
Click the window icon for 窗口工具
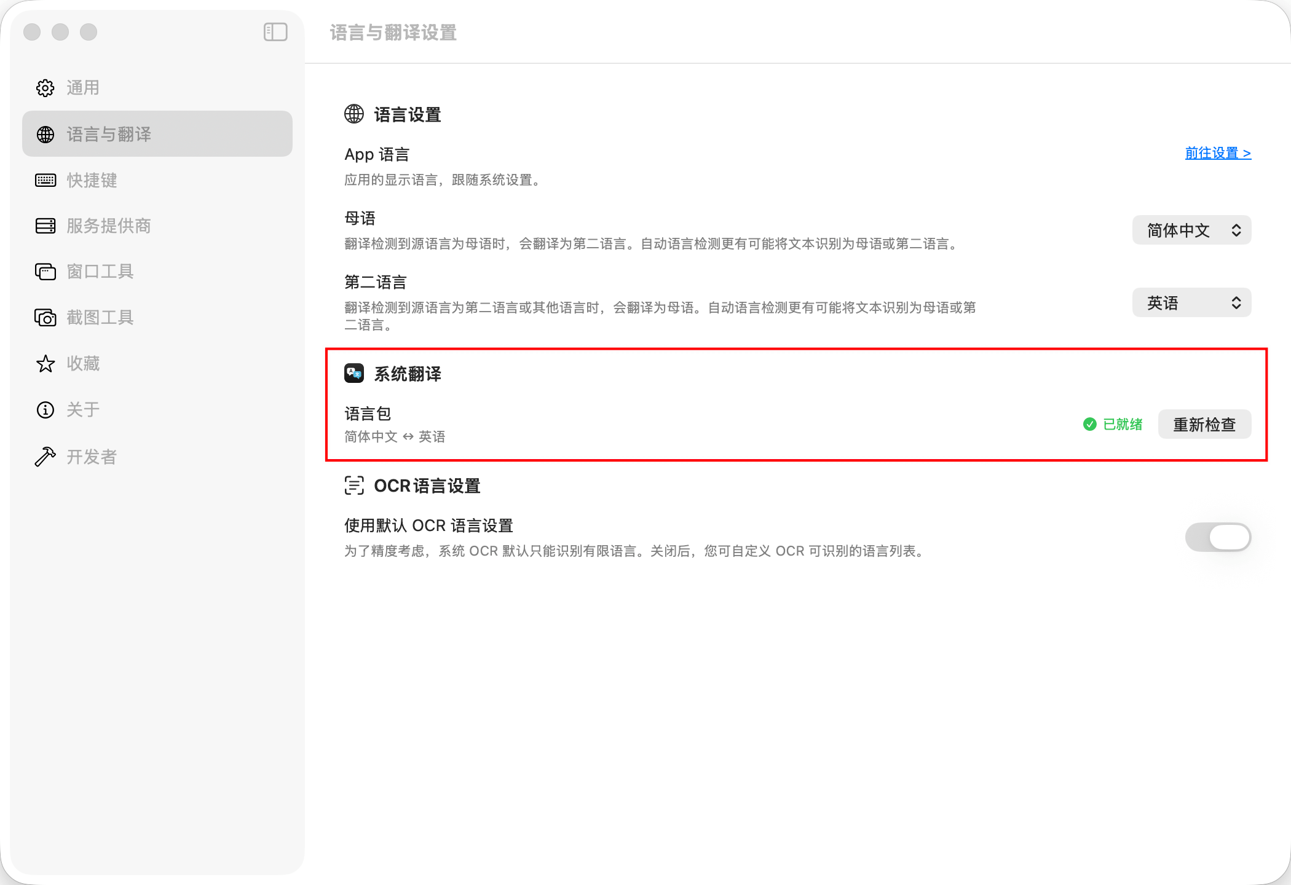tap(45, 271)
